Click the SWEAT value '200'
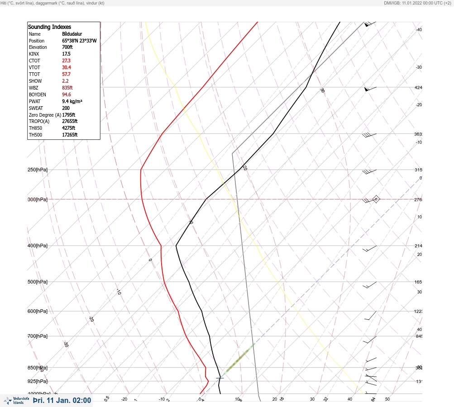The width and height of the screenshot is (454, 407). [x=66, y=108]
